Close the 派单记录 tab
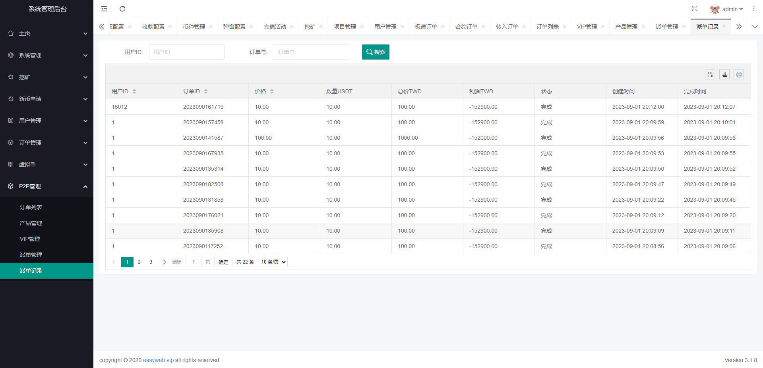 click(725, 27)
